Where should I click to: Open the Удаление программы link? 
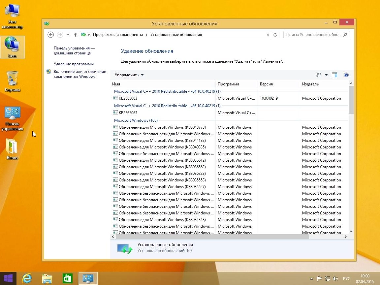point(74,64)
